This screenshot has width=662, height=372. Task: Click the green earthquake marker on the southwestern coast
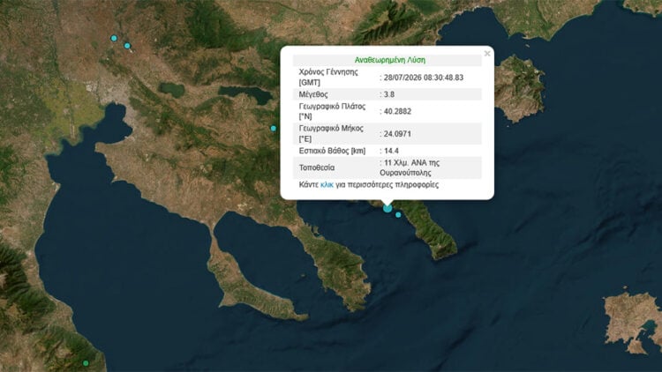point(86,363)
